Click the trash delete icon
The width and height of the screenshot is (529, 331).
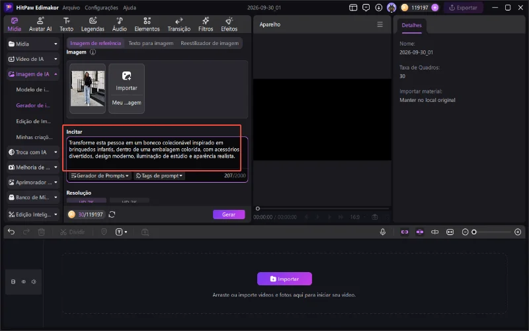[41, 232]
